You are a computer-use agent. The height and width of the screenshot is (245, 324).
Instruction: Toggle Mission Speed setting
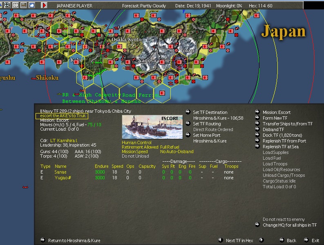[x=135, y=151]
